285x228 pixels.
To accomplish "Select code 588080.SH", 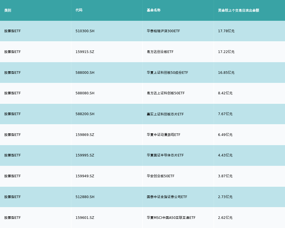I will coord(85,93).
